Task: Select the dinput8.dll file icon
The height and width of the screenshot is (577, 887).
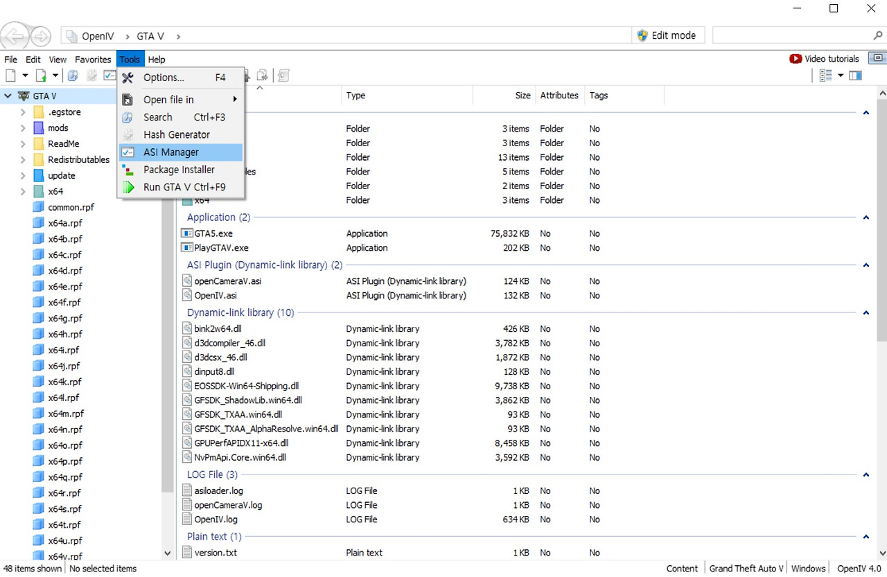Action: [x=187, y=371]
